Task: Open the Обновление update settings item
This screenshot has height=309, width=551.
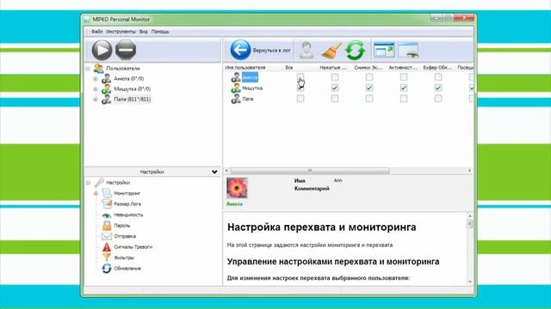Action: (x=127, y=269)
